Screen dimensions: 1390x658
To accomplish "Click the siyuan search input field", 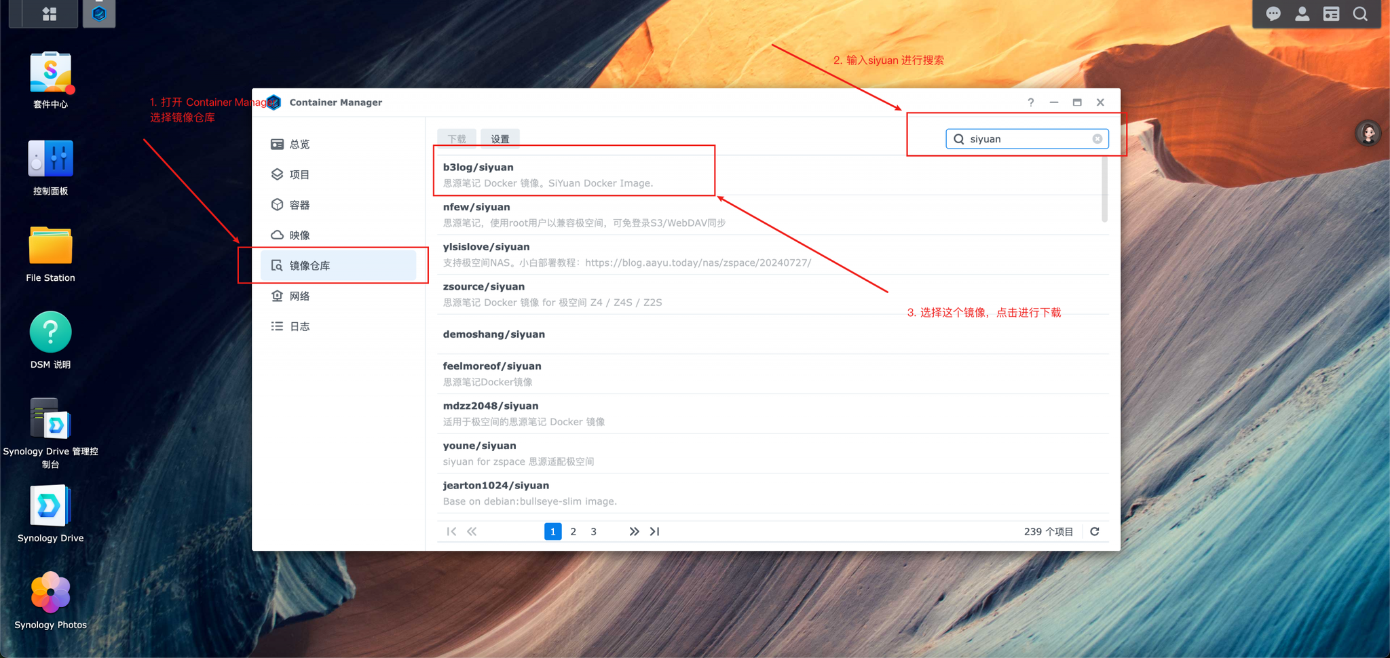I will [x=1027, y=139].
